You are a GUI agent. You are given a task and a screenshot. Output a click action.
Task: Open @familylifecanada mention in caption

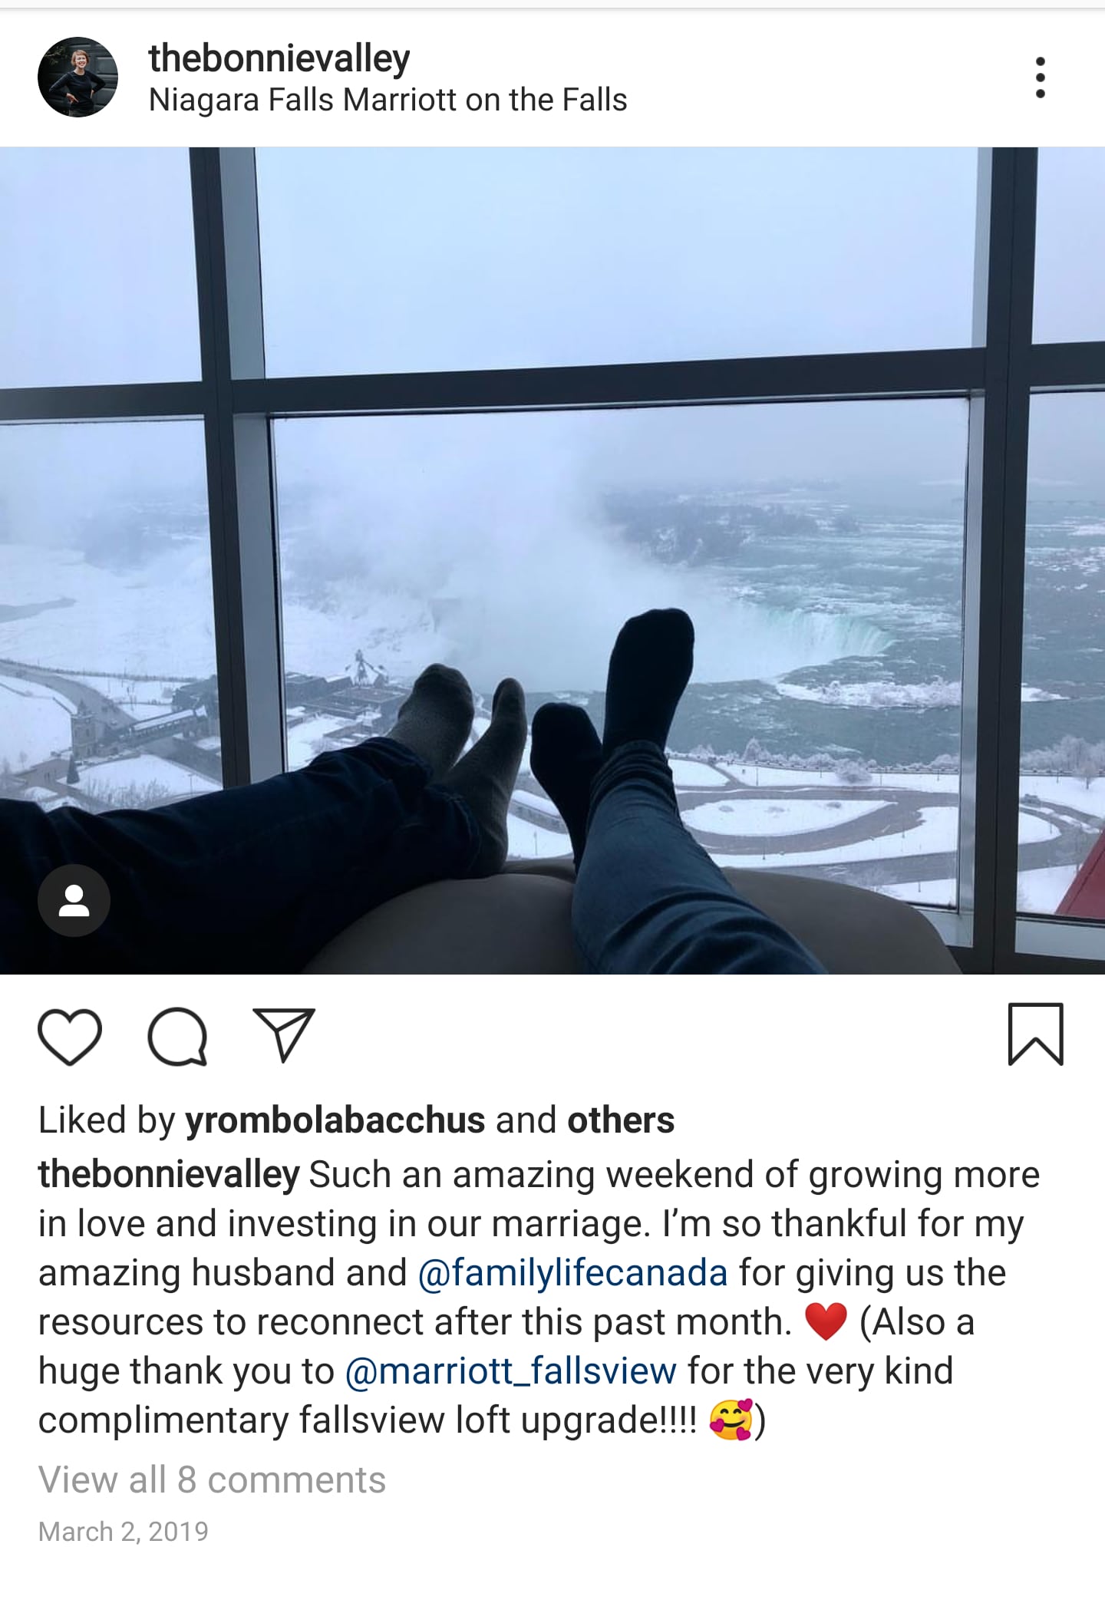pyautogui.click(x=572, y=1273)
